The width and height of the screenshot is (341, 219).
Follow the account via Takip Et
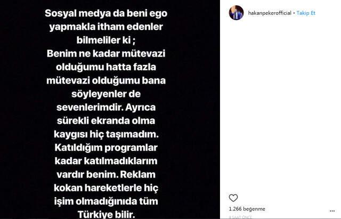306,13
